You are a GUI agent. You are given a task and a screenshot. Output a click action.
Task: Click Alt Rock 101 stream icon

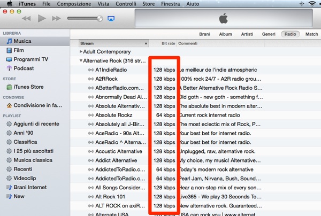pyautogui.click(x=91, y=197)
